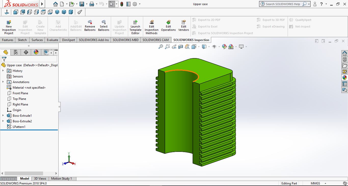The width and height of the screenshot is (348, 186).
Task: Click the New Inspection Project button
Action: click(x=9, y=27)
